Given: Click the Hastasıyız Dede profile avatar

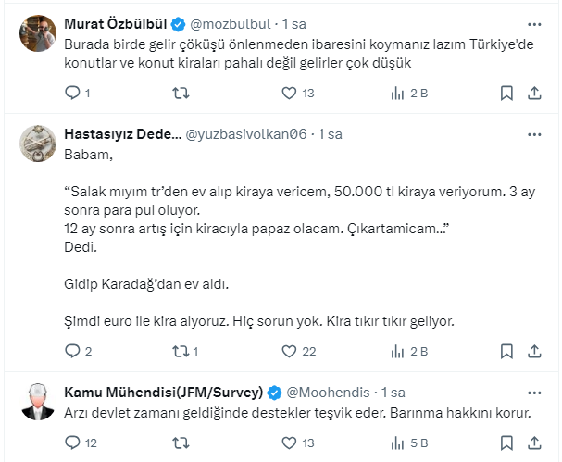Looking at the screenshot, I should point(36,143).
